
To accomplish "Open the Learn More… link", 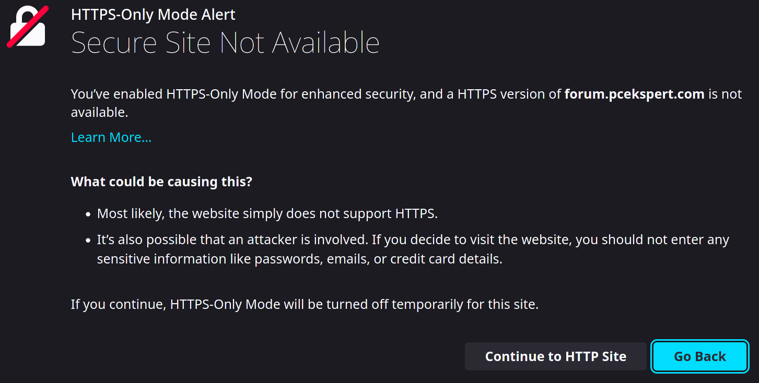I will coord(111,137).
